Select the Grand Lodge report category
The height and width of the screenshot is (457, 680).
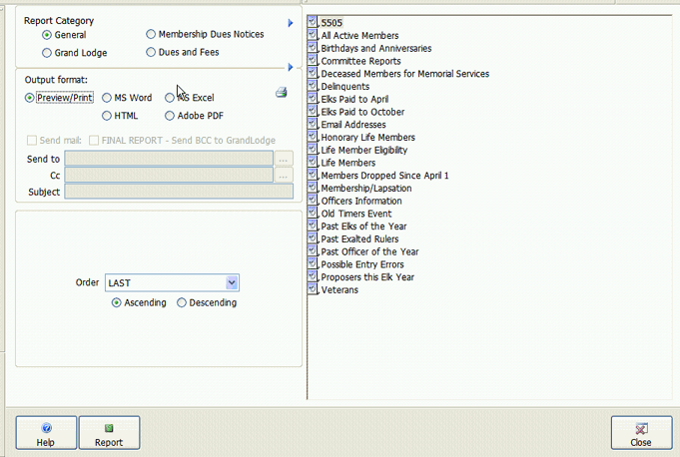47,52
